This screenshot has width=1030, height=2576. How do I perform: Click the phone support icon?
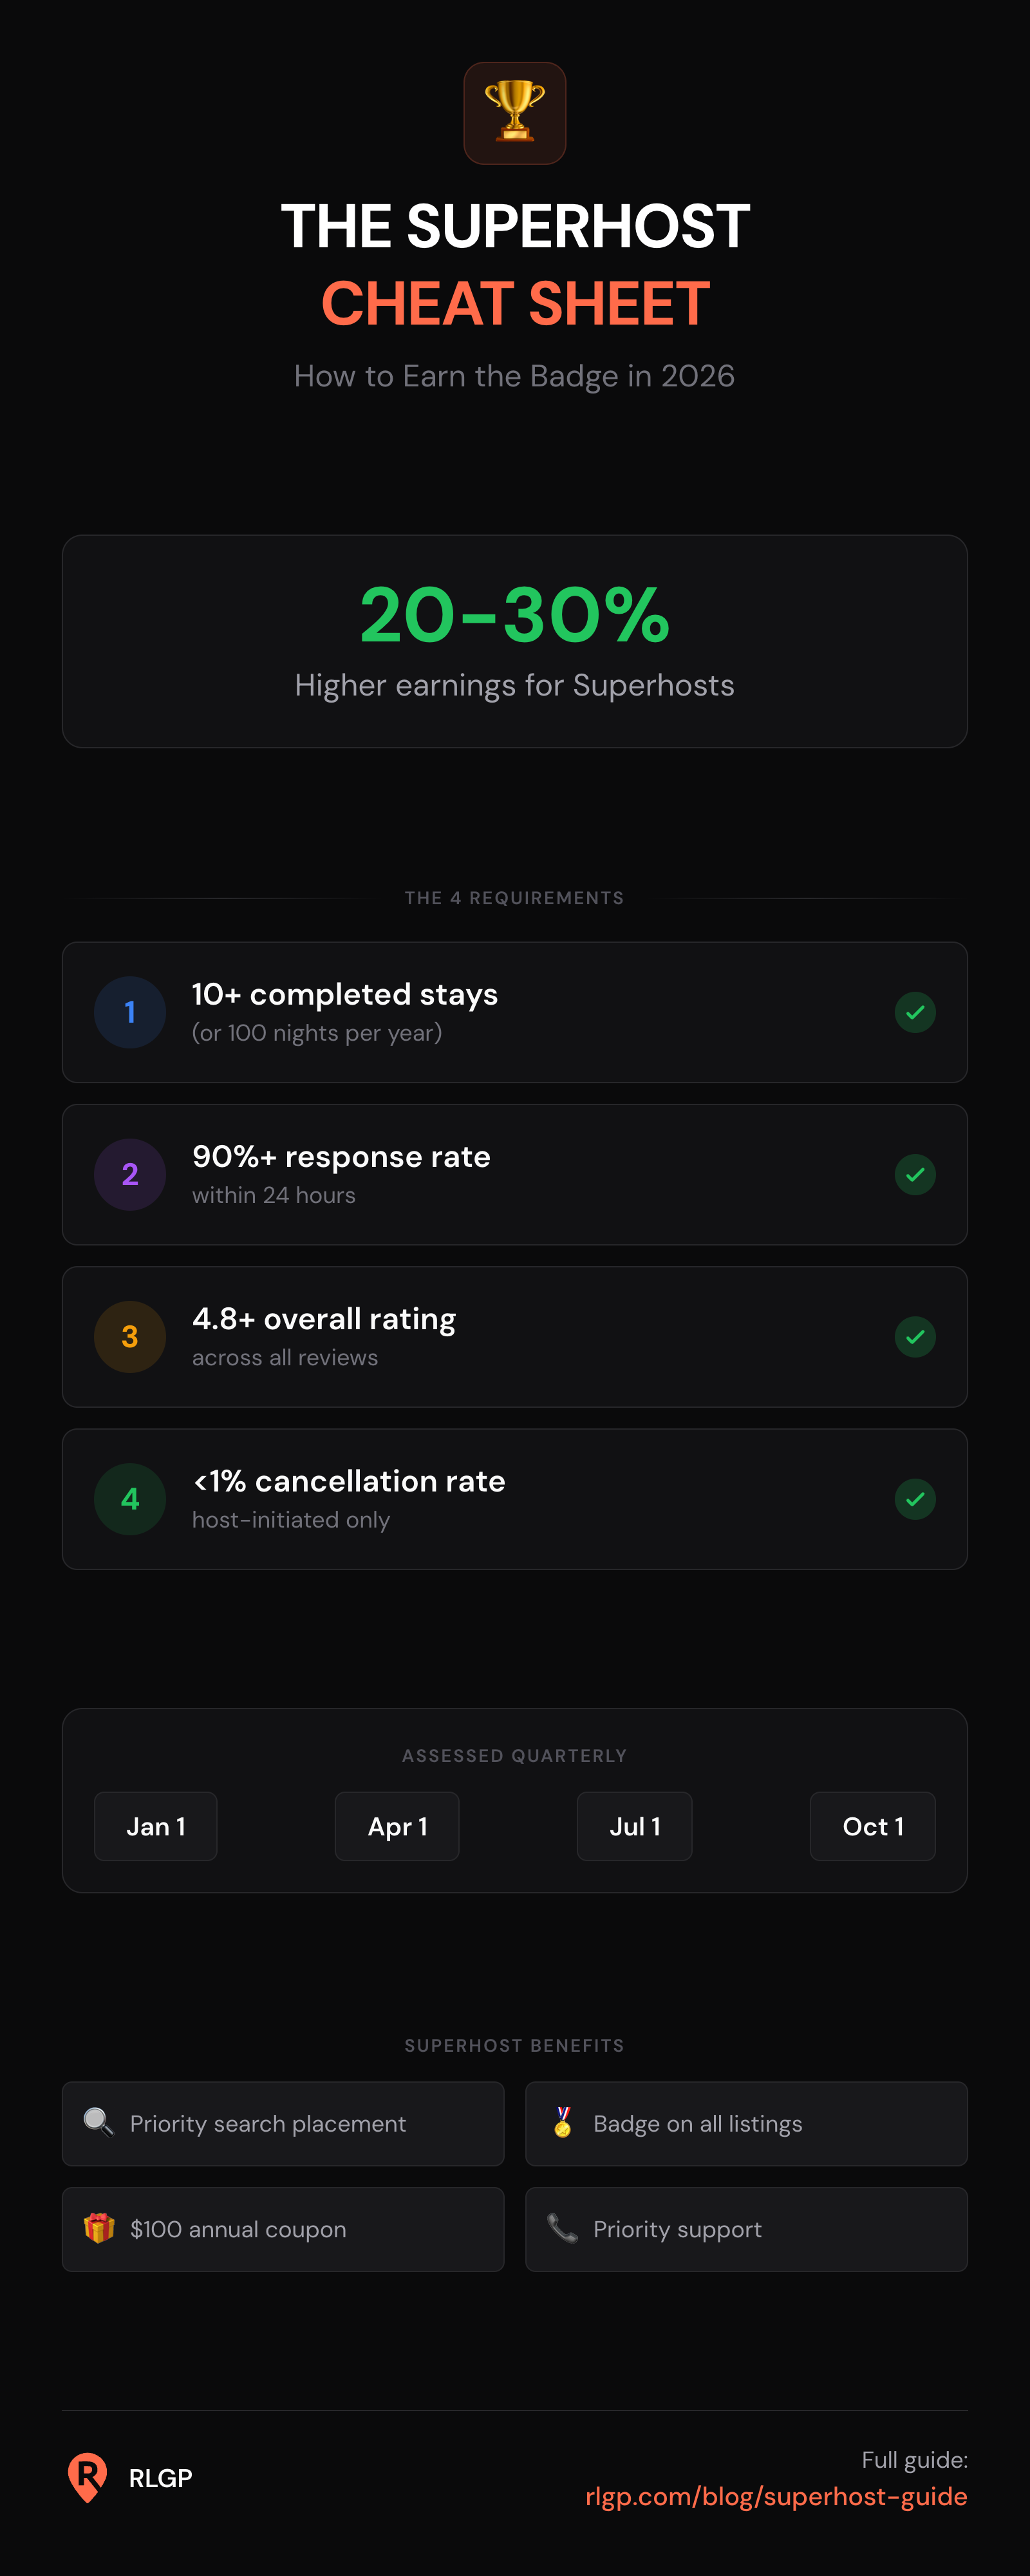pyautogui.click(x=562, y=2228)
